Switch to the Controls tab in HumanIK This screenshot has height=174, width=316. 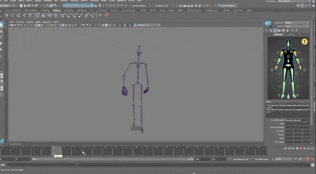pos(291,35)
